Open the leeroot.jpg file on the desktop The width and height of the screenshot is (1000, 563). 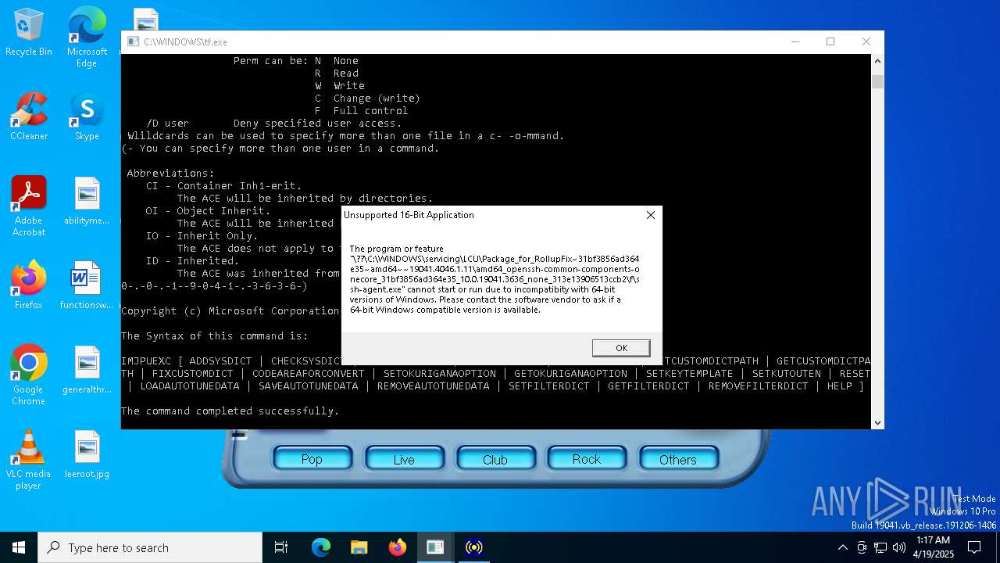(87, 454)
